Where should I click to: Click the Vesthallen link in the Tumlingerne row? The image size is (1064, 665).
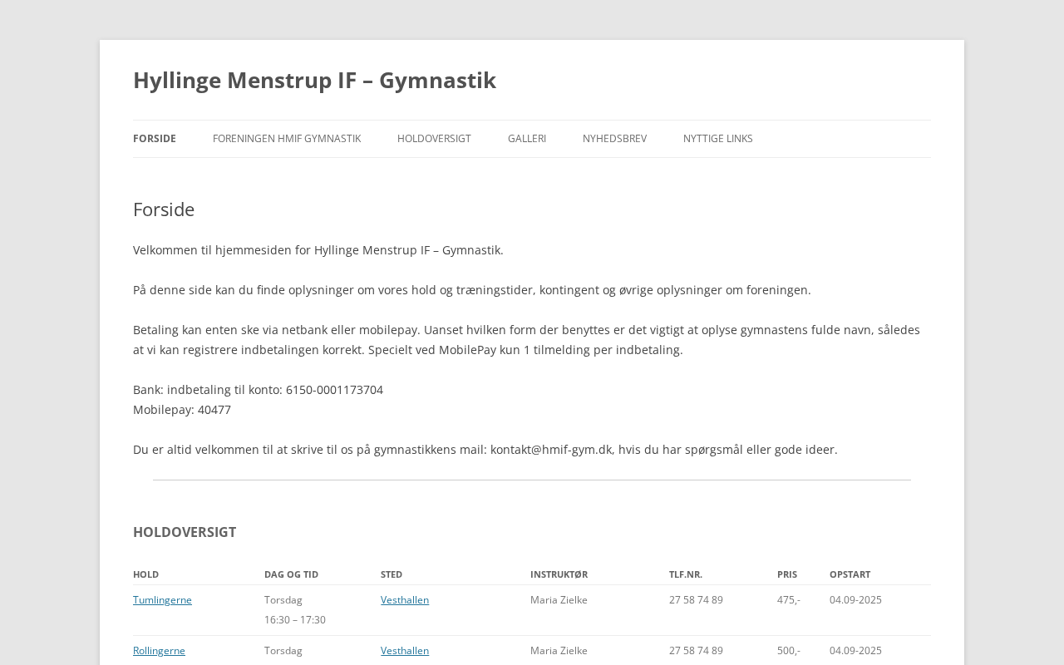405,600
